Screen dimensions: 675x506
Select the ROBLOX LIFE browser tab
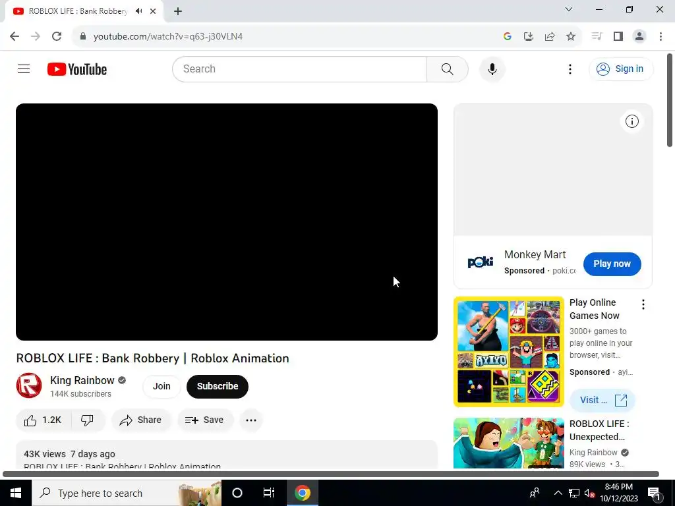[x=78, y=11]
